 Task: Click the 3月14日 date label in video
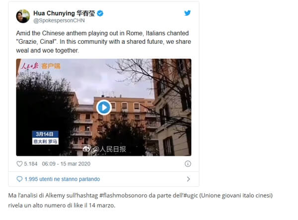point(45,134)
